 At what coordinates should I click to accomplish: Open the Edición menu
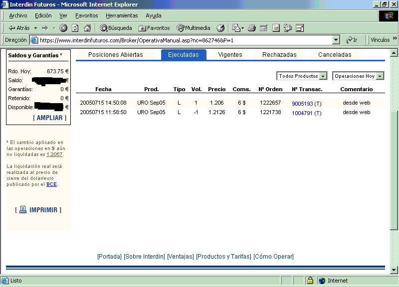[x=43, y=16]
